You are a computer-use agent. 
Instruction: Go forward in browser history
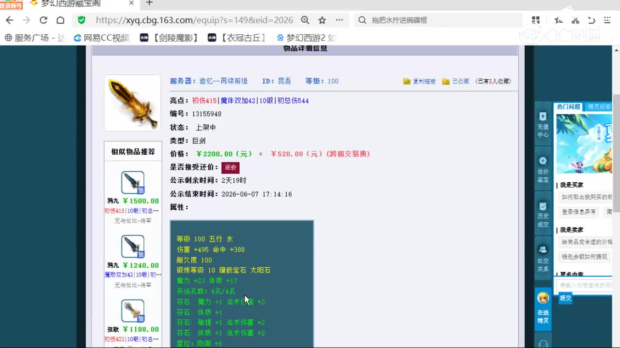[x=26, y=20]
